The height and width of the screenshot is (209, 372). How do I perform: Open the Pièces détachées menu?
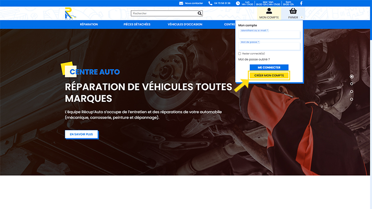point(137,25)
